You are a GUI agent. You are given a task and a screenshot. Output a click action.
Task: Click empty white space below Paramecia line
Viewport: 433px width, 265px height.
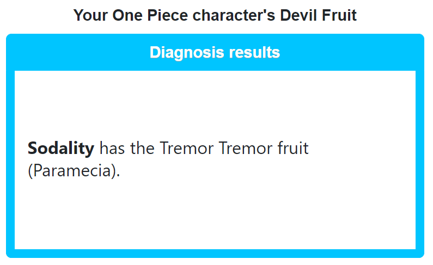click(x=215, y=215)
